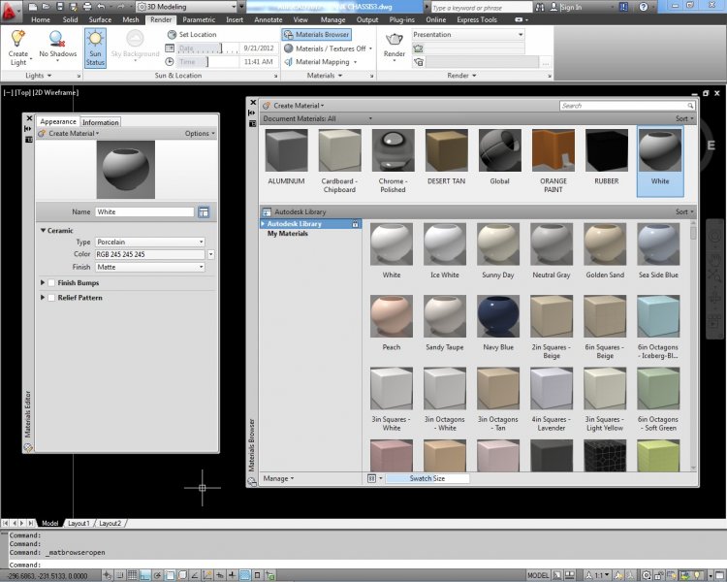Toggle the Materials Browser ribbon button
Image resolution: width=727 pixels, height=582 pixels.
tap(317, 34)
